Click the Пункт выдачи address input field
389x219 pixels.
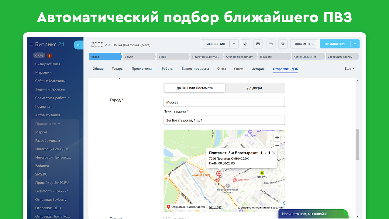[x=224, y=120]
